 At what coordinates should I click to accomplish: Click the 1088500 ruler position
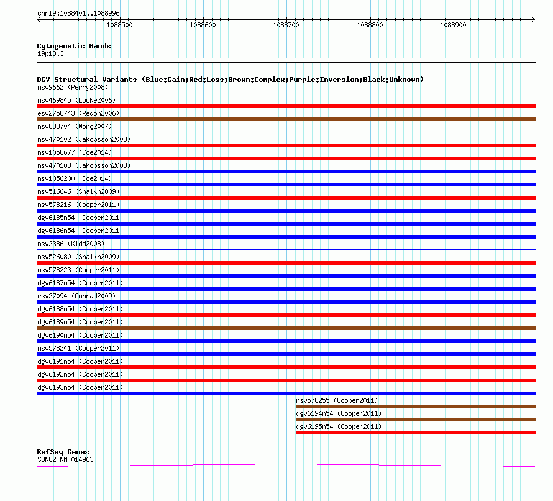[119, 25]
